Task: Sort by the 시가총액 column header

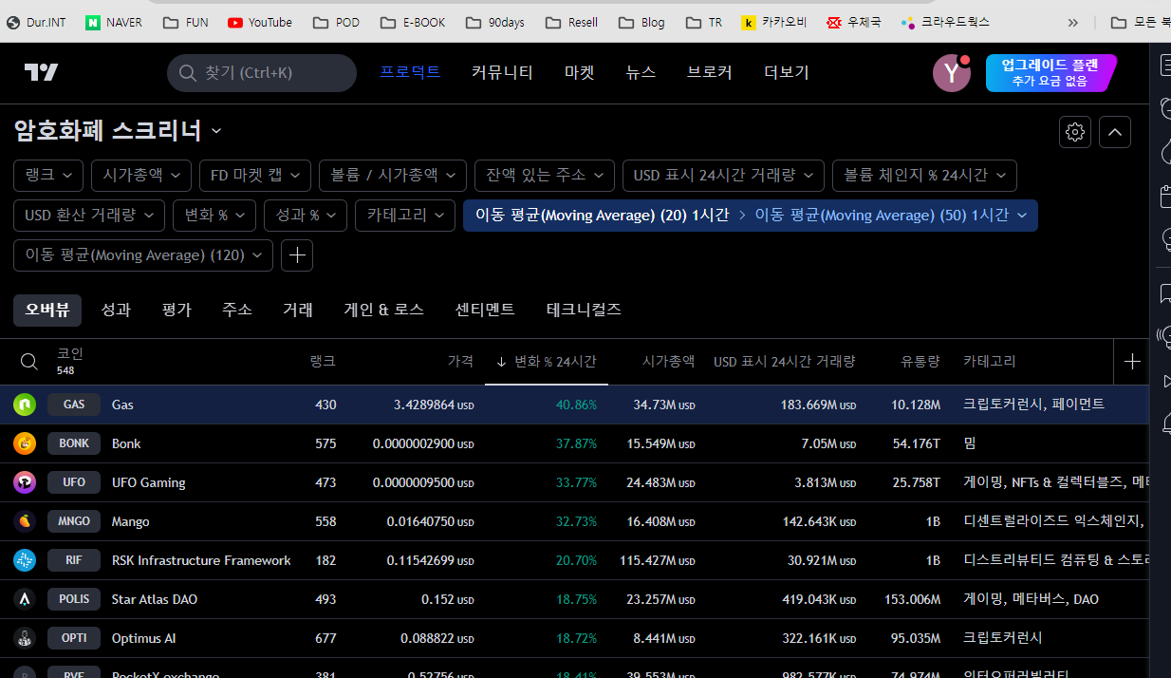Action: click(x=668, y=362)
